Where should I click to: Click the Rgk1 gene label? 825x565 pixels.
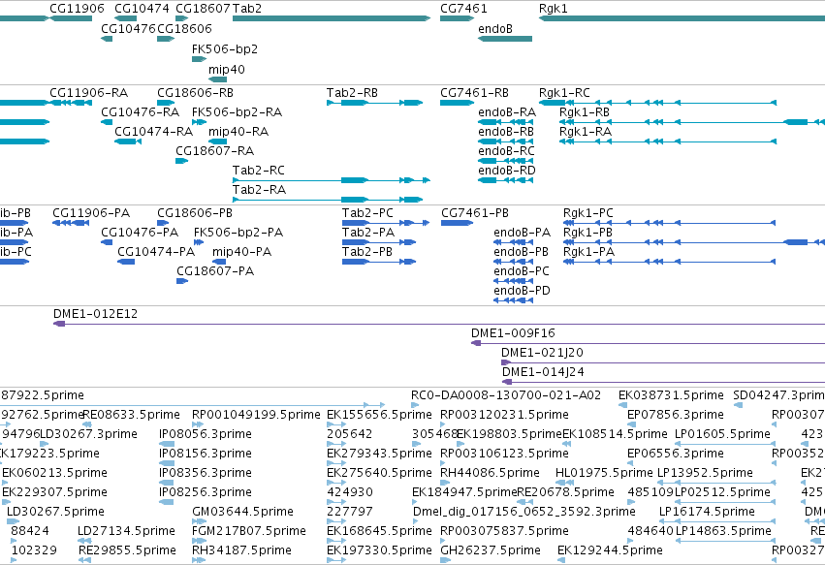click(554, 9)
